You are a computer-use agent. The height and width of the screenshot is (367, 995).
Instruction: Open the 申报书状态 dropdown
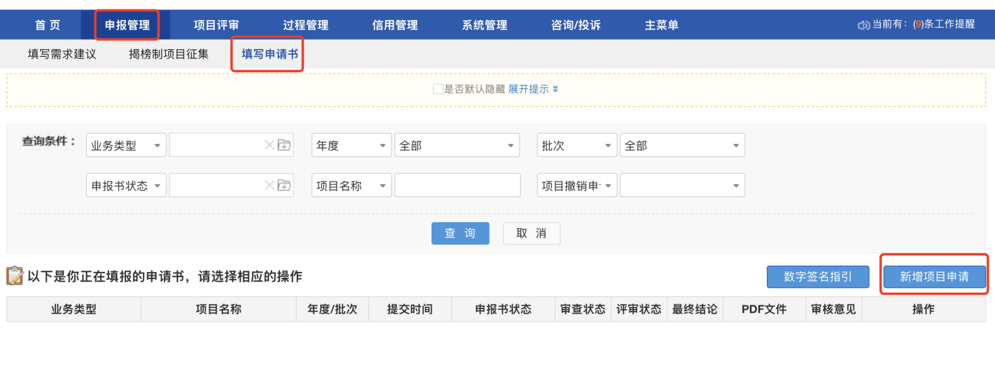126,186
